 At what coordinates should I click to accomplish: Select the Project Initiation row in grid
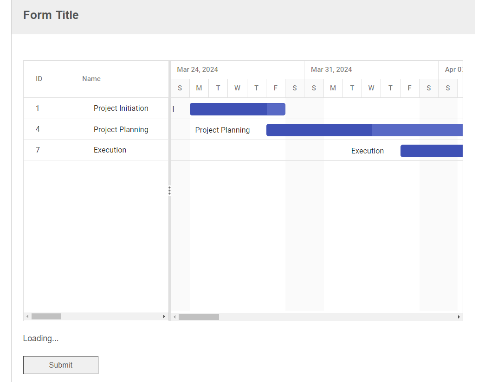tap(121, 108)
